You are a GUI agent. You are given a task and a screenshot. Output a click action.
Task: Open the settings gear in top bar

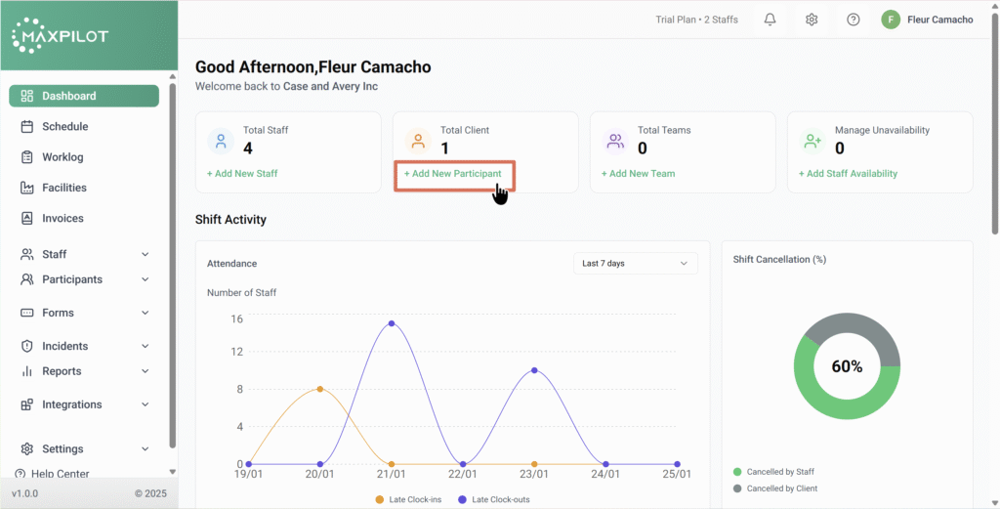[812, 20]
